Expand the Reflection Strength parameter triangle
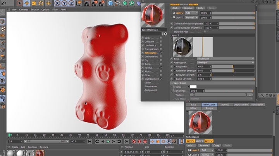This screenshot has width=279, height=156. pyautogui.click(x=175, y=71)
